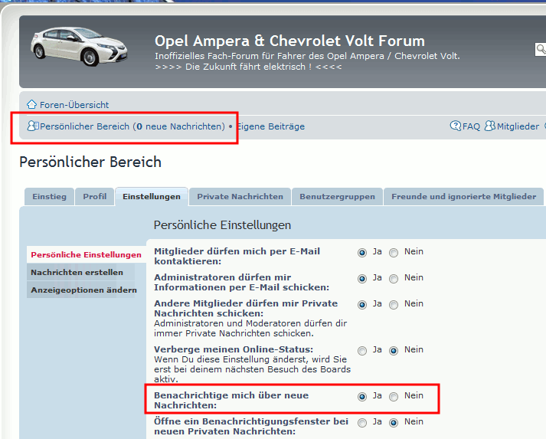Click the Opel Ampera & Chevrolet Volt Forum title
Viewport: 546px width, 439px height.
point(289,41)
